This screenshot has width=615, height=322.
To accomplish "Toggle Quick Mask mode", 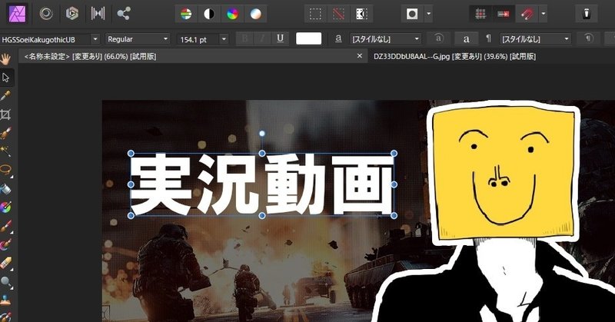I will coord(412,14).
